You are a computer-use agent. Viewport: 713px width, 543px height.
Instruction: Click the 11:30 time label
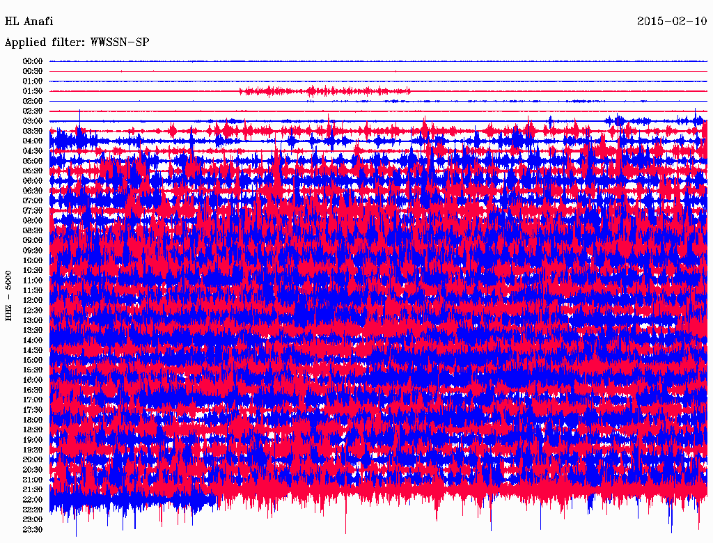coord(32,290)
